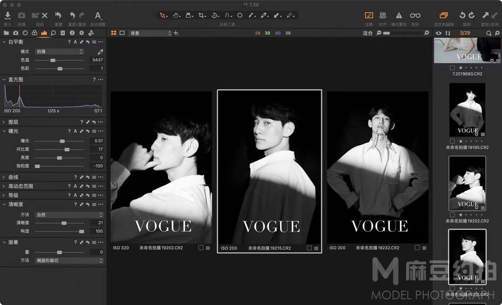Image resolution: width=502 pixels, height=305 pixels.
Task: Choose the pencil Annotation cursor tool
Action: pos(291,16)
